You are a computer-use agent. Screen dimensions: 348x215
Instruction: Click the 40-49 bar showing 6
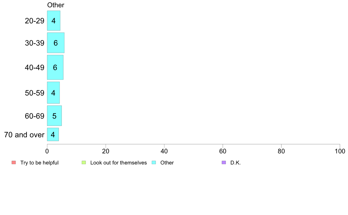tap(55, 67)
